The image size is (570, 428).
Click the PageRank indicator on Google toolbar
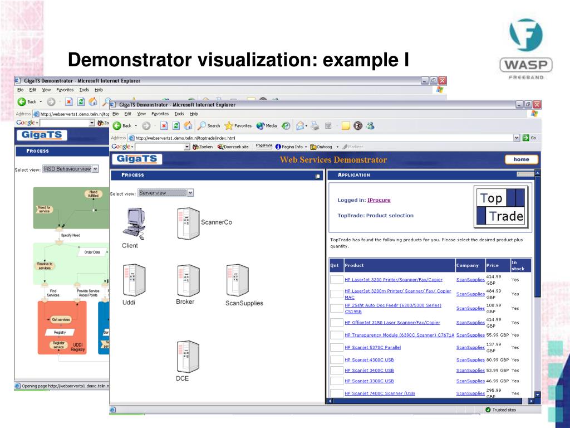264,146
